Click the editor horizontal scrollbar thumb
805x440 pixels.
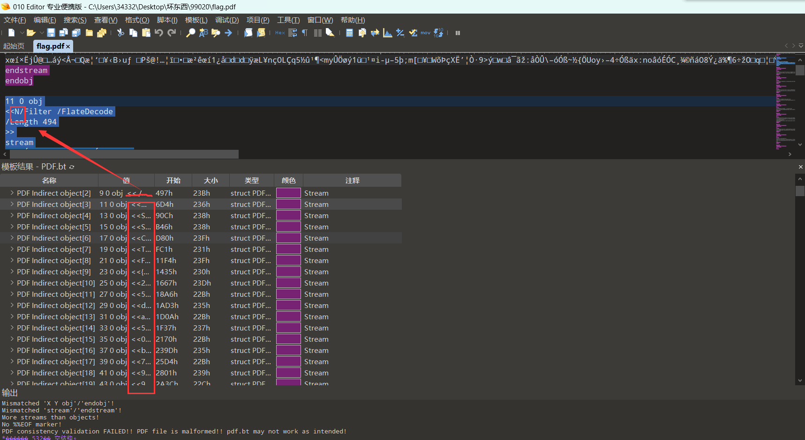124,154
